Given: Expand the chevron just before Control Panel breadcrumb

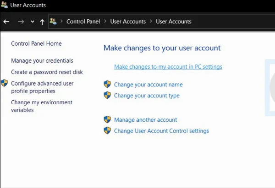Looking at the screenshot, I should pyautogui.click(x=61, y=21).
